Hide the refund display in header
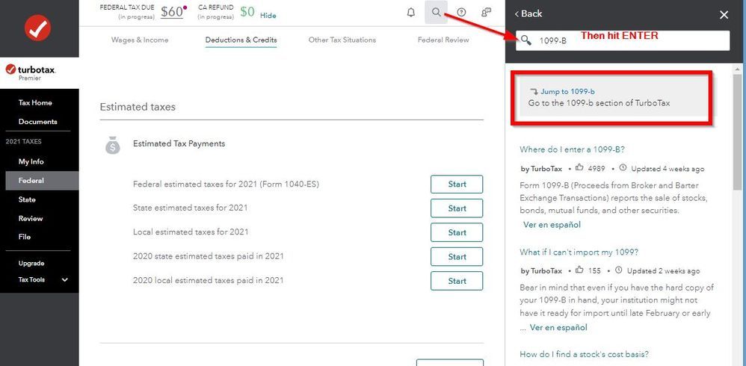Image resolution: width=746 pixels, height=366 pixels. pos(268,15)
